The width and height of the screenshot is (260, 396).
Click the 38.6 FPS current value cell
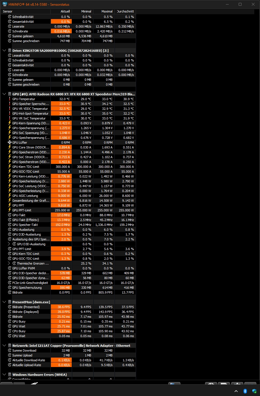(61, 307)
